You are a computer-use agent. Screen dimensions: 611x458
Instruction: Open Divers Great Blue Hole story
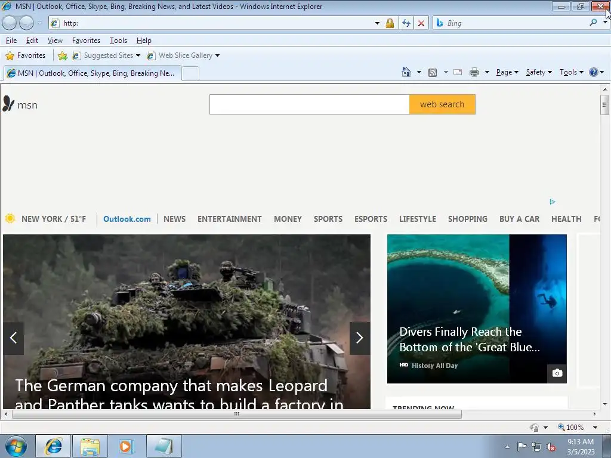click(x=477, y=309)
